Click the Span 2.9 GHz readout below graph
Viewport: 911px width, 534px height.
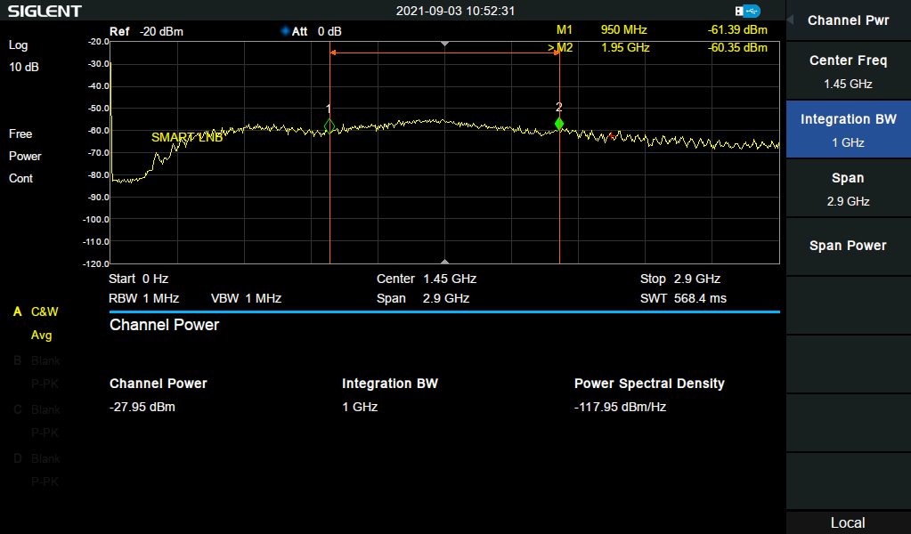423,298
